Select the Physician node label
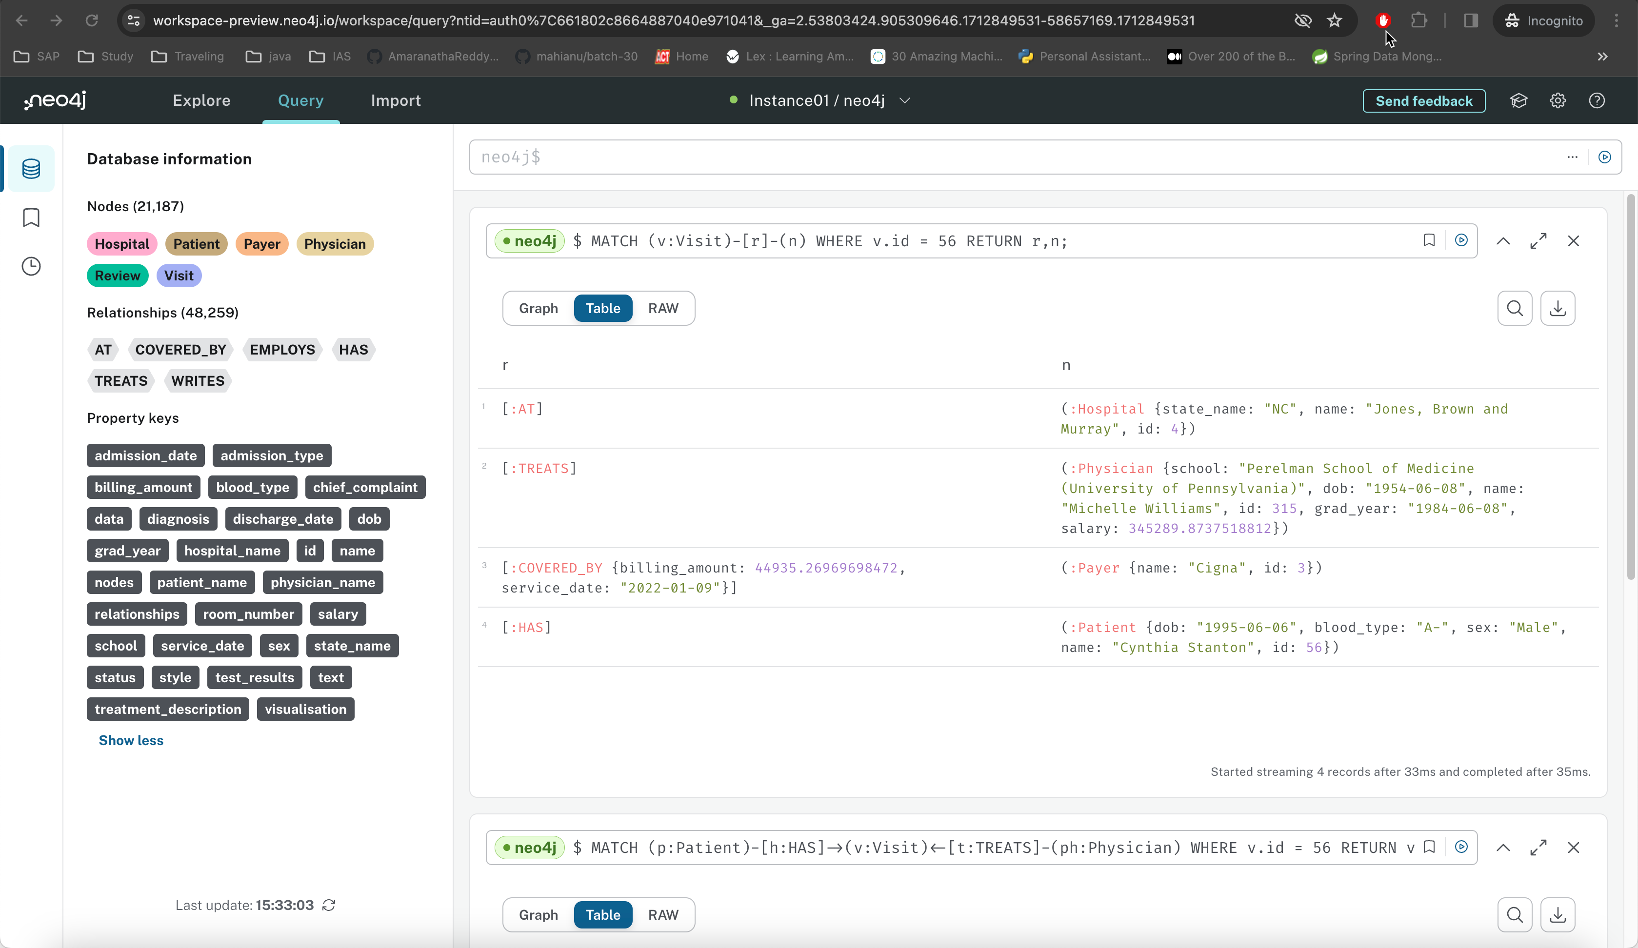 point(335,244)
